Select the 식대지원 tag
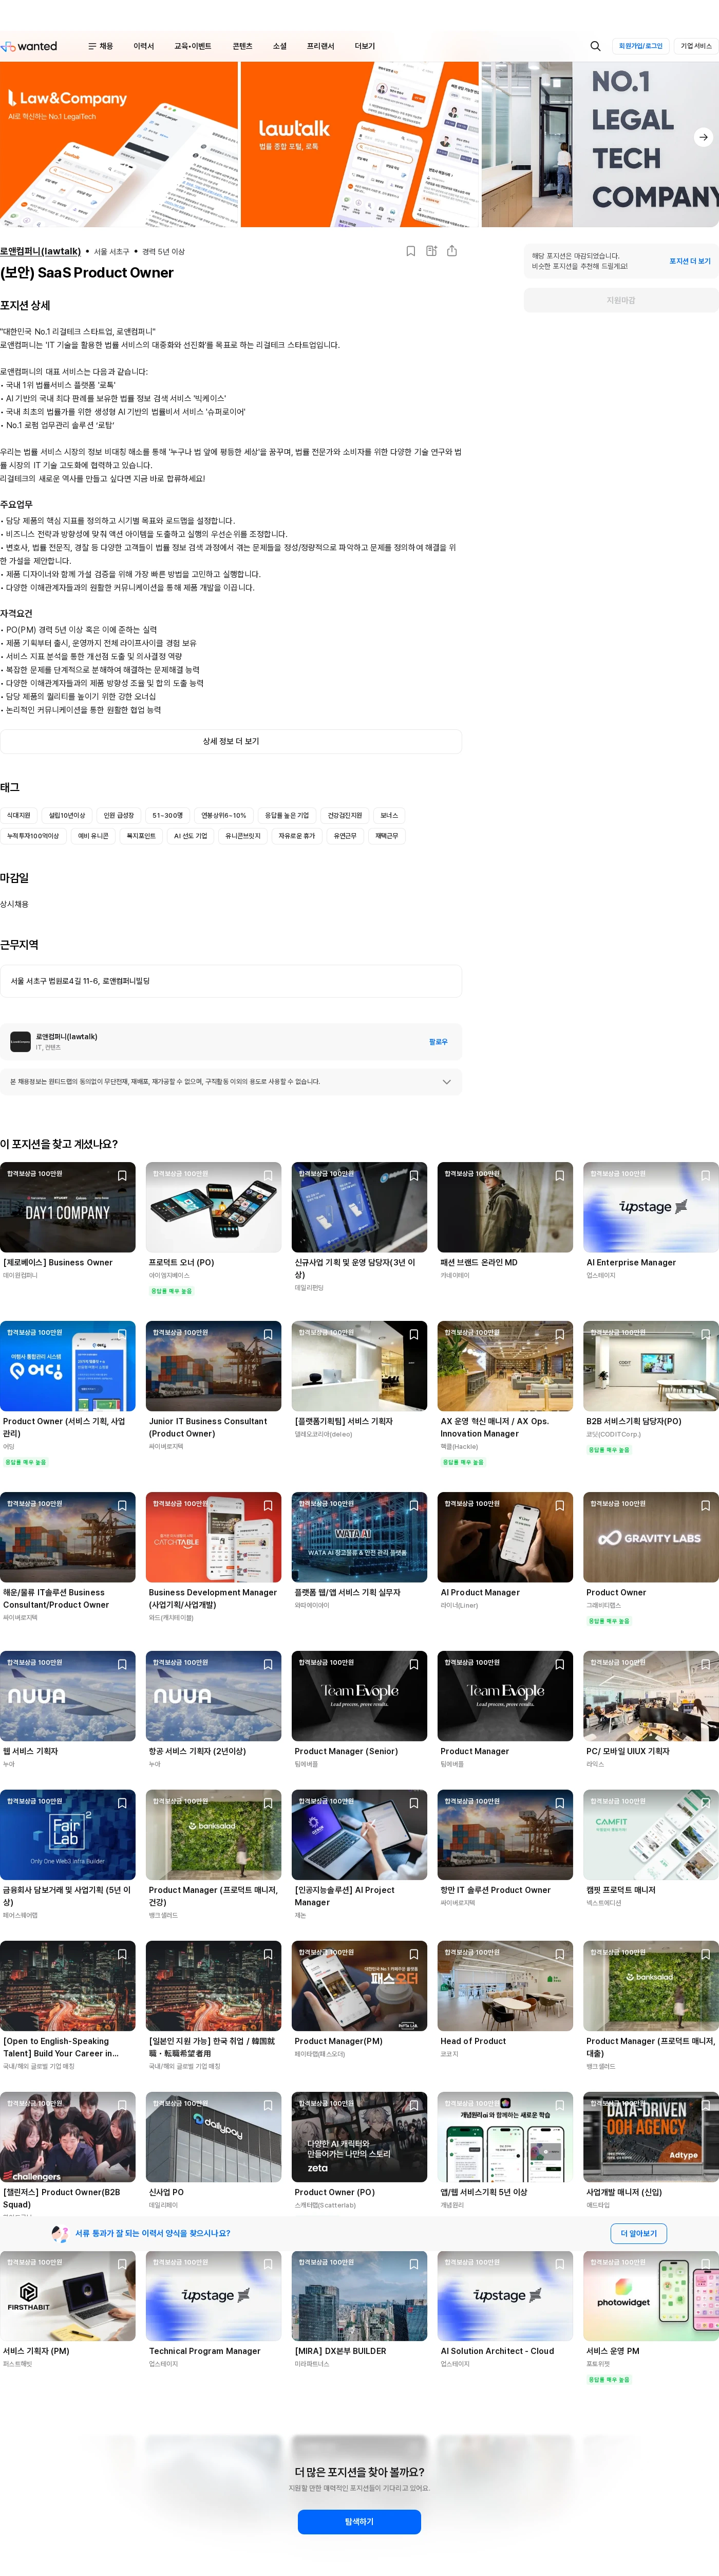 click(19, 815)
